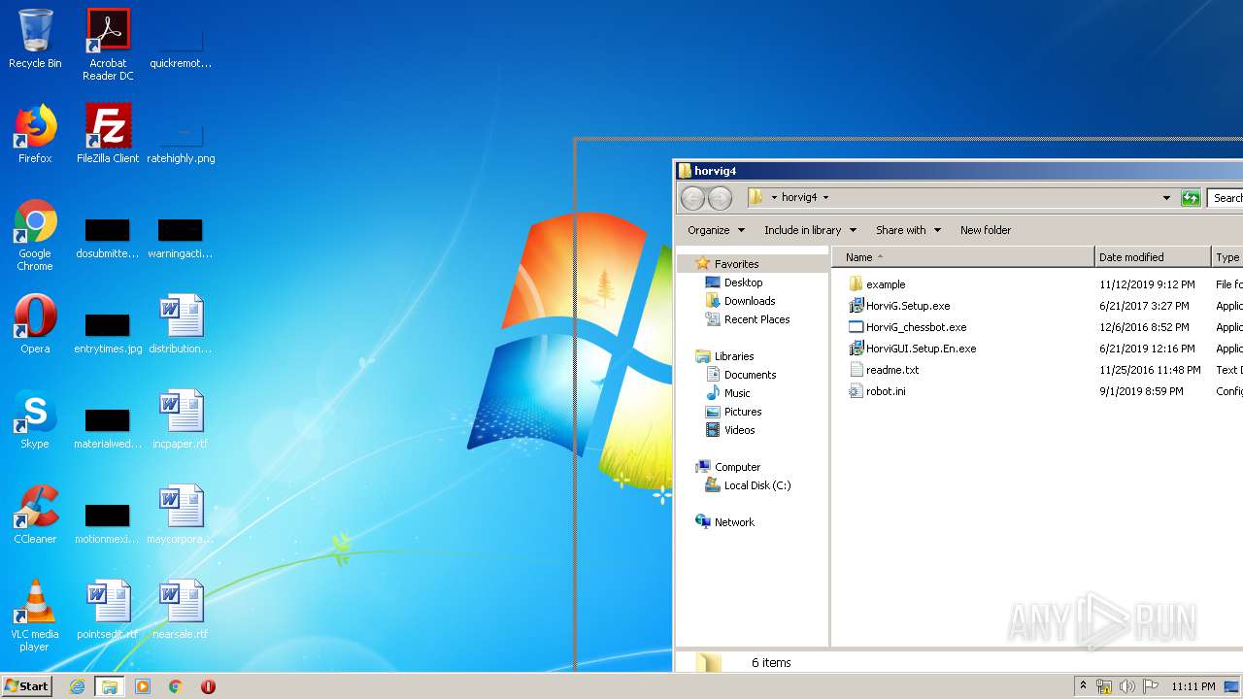Click the Search input field

[1226, 198]
